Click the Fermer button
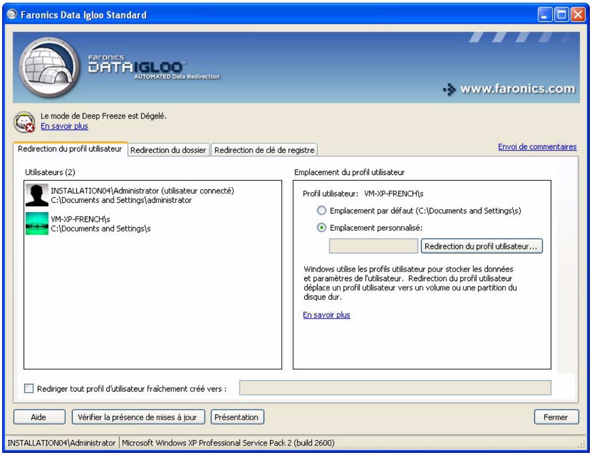The image size is (592, 455). pos(556,417)
